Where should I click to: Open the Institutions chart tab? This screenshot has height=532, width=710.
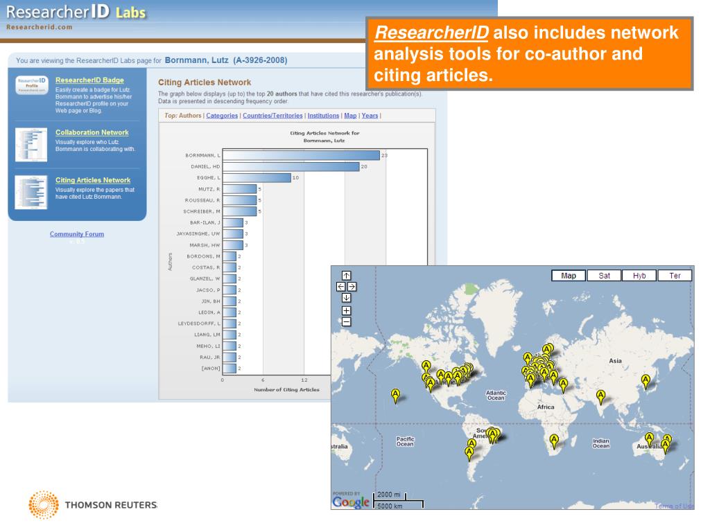click(x=323, y=116)
